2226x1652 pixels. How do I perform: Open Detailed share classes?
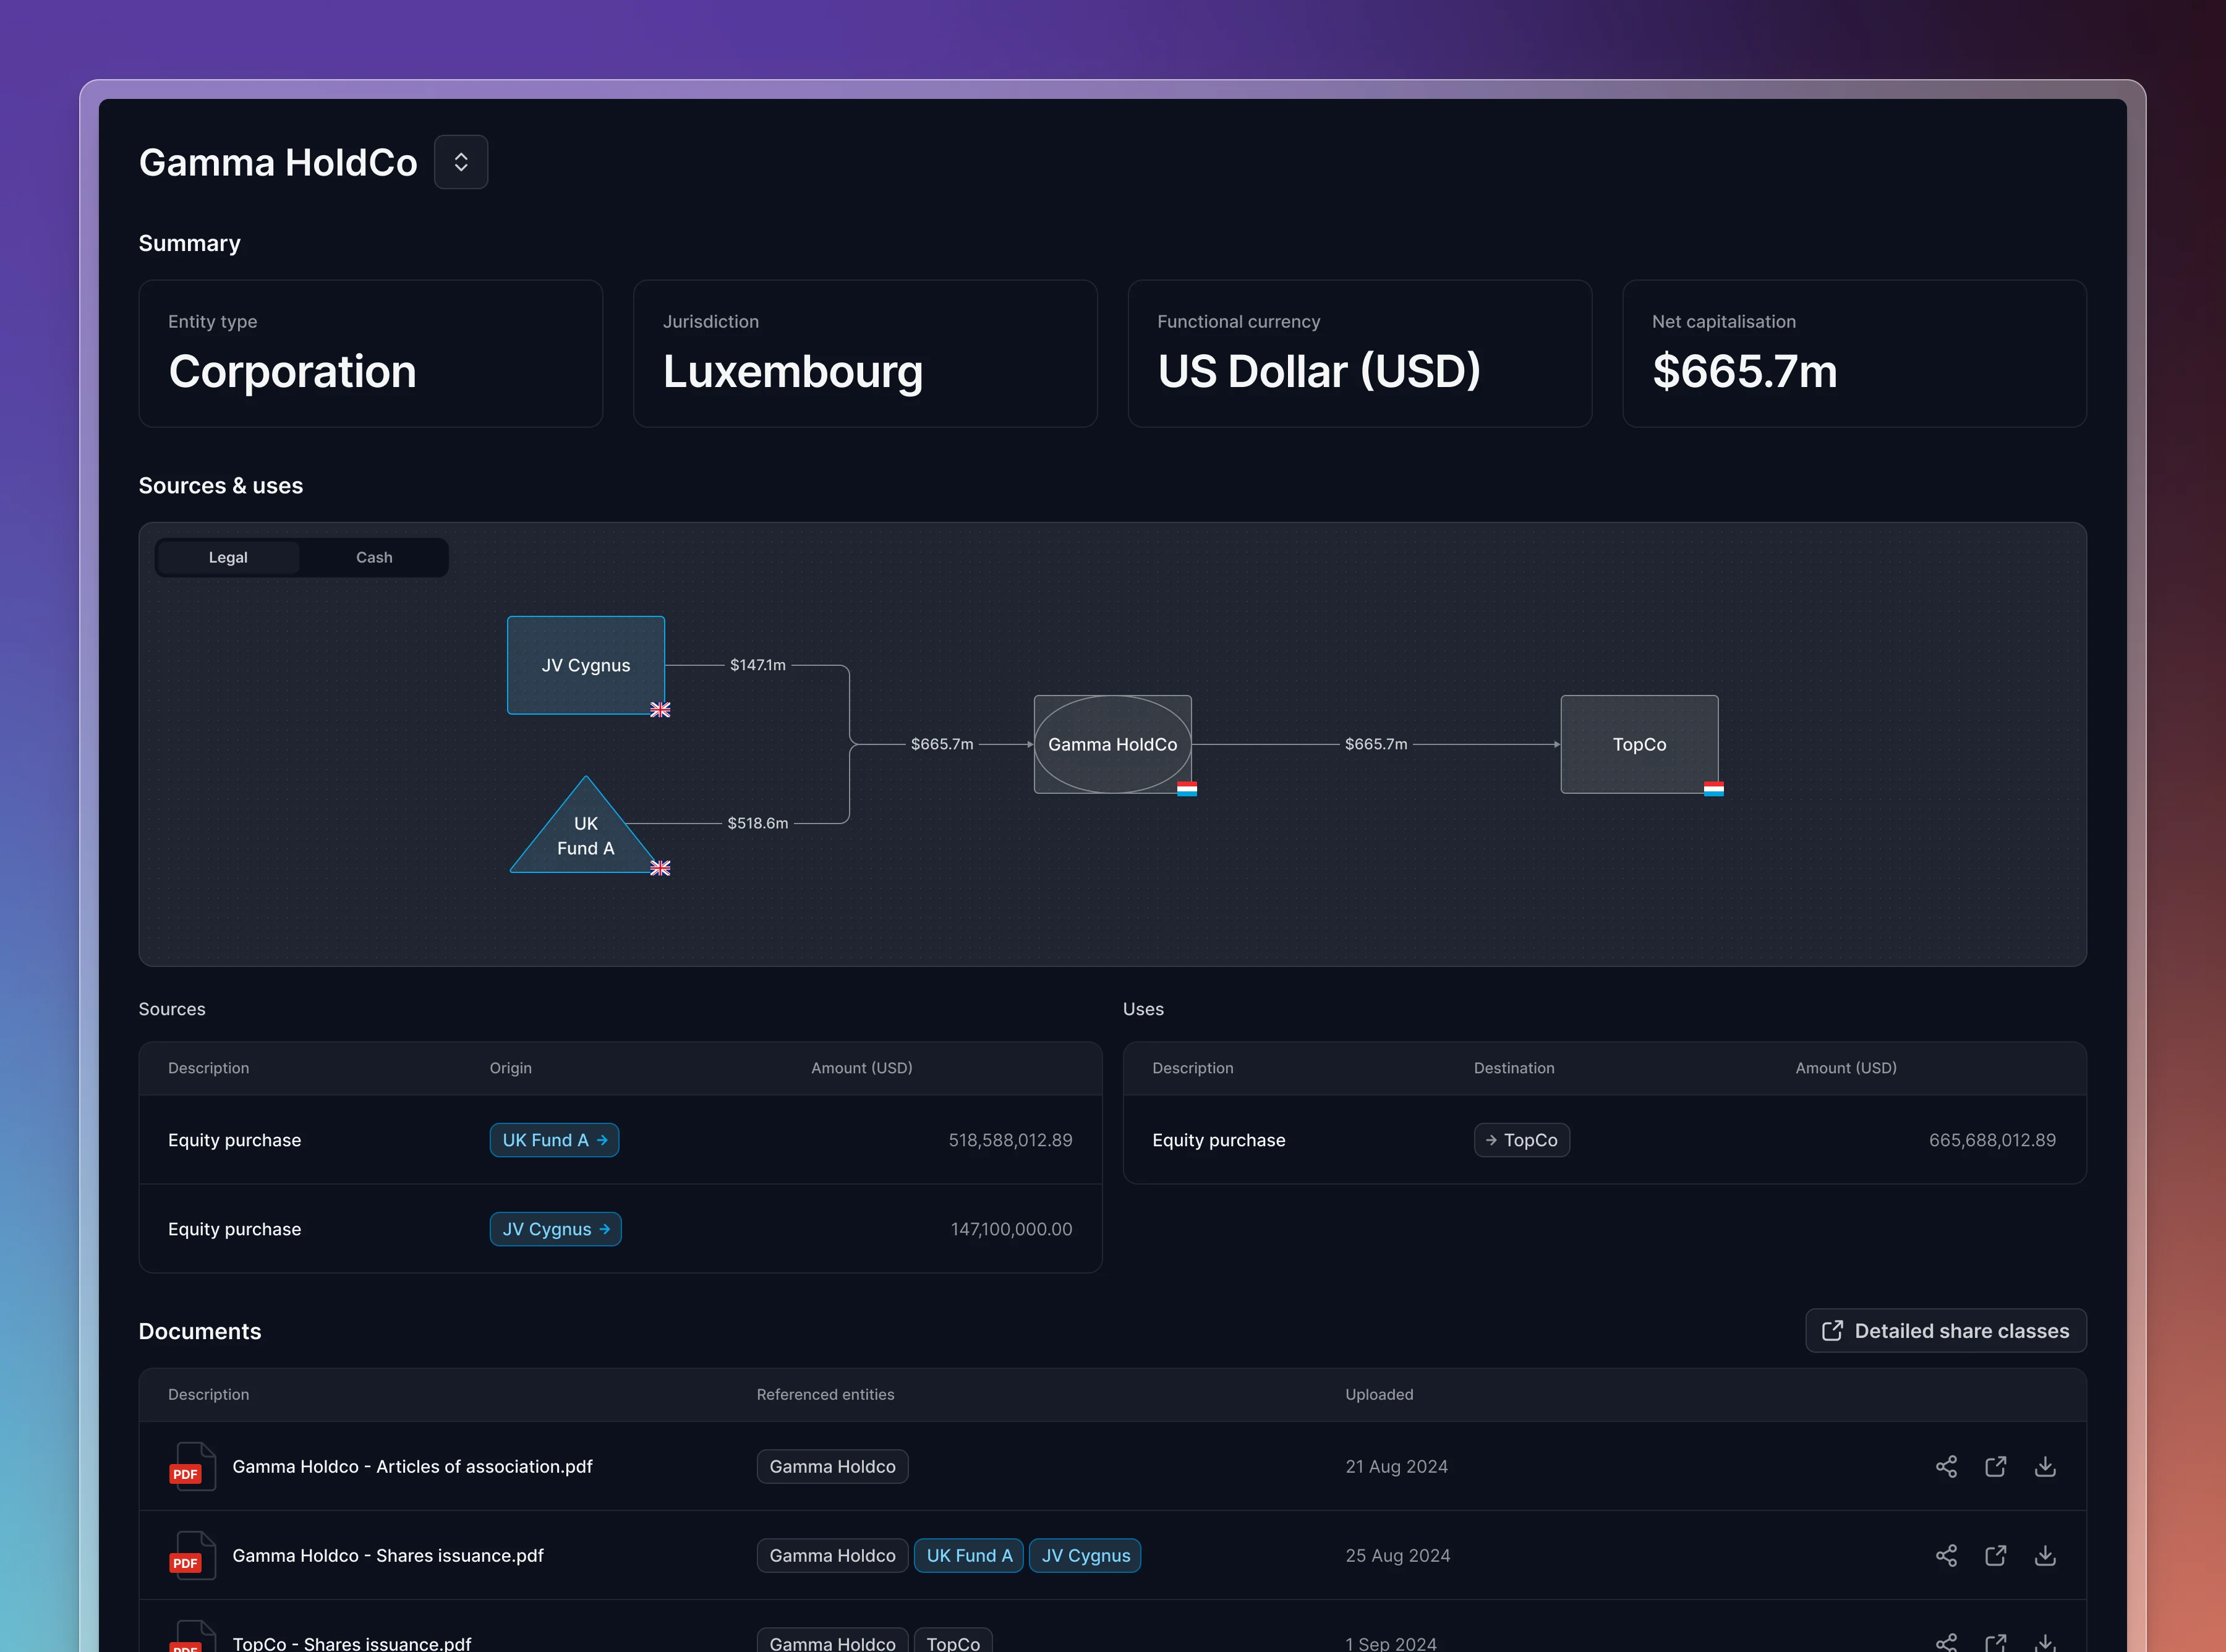(x=1944, y=1330)
